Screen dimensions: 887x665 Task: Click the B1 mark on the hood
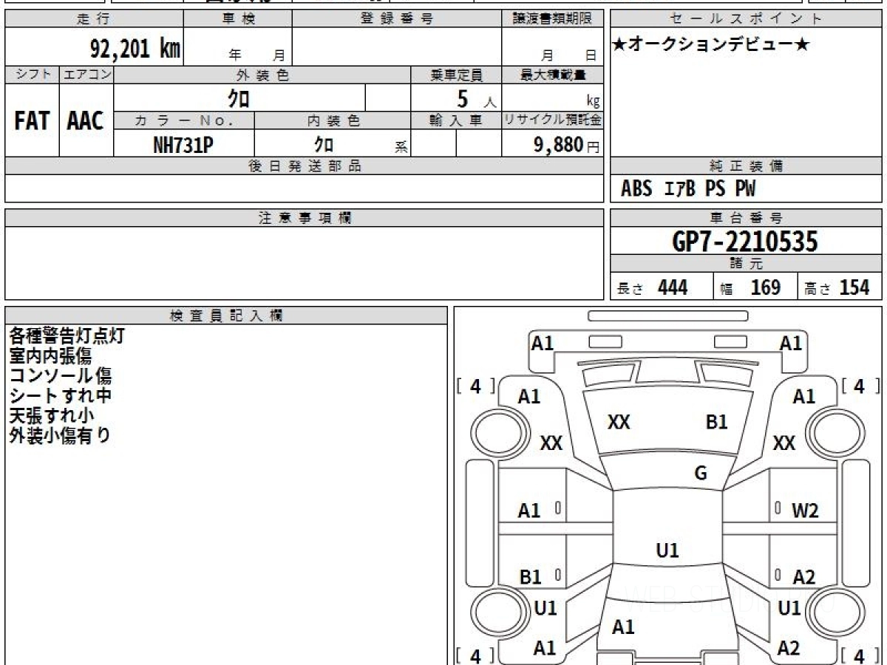[717, 422]
